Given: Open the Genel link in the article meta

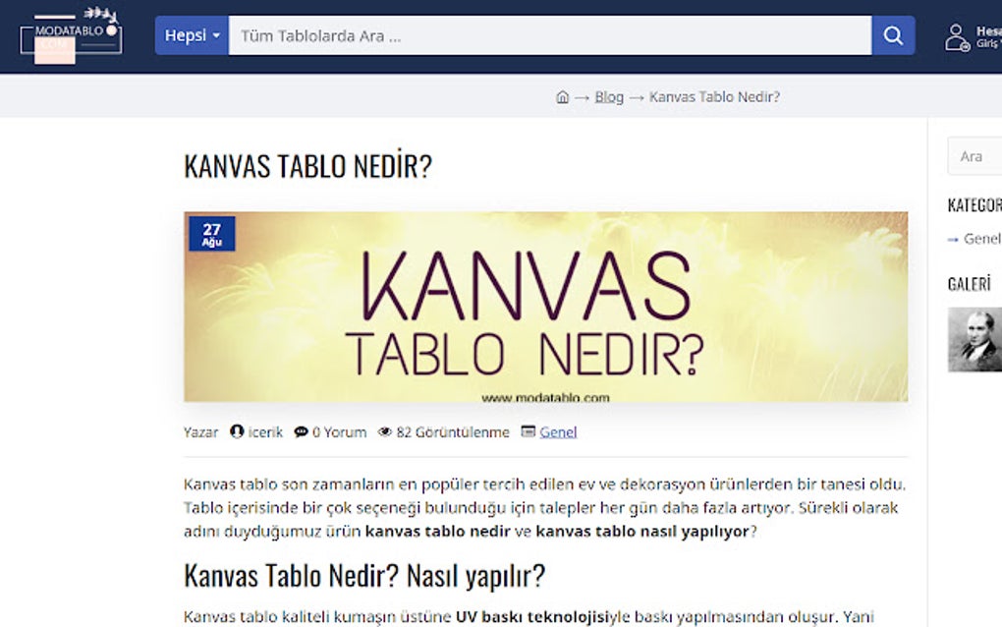Looking at the screenshot, I should point(558,432).
